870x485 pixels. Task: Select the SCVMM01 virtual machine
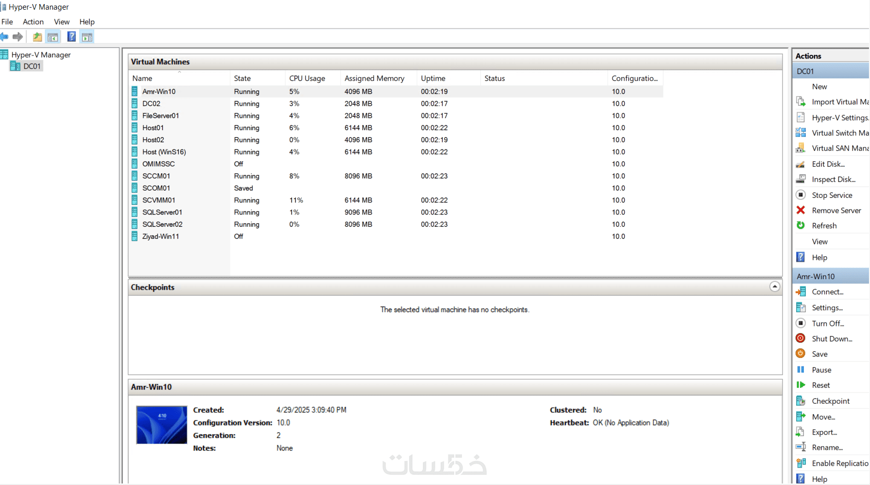pyautogui.click(x=396, y=200)
